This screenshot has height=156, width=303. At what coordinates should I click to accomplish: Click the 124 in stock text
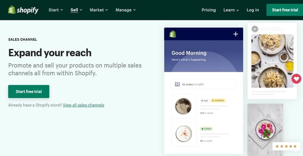pyautogui.click(x=206, y=113)
